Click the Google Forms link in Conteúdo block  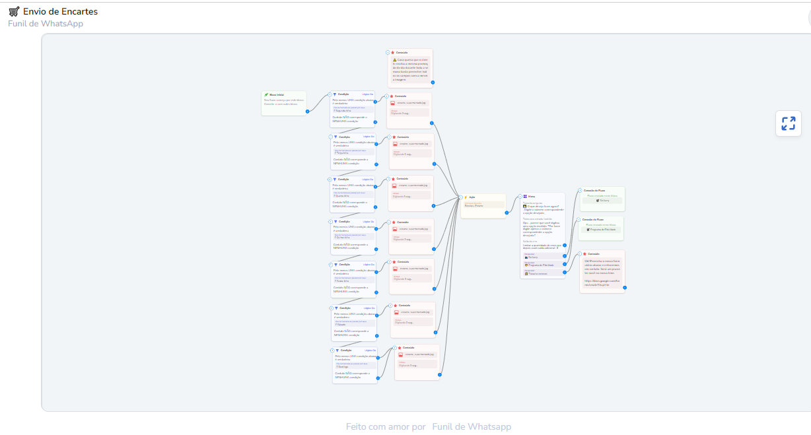[x=601, y=283]
